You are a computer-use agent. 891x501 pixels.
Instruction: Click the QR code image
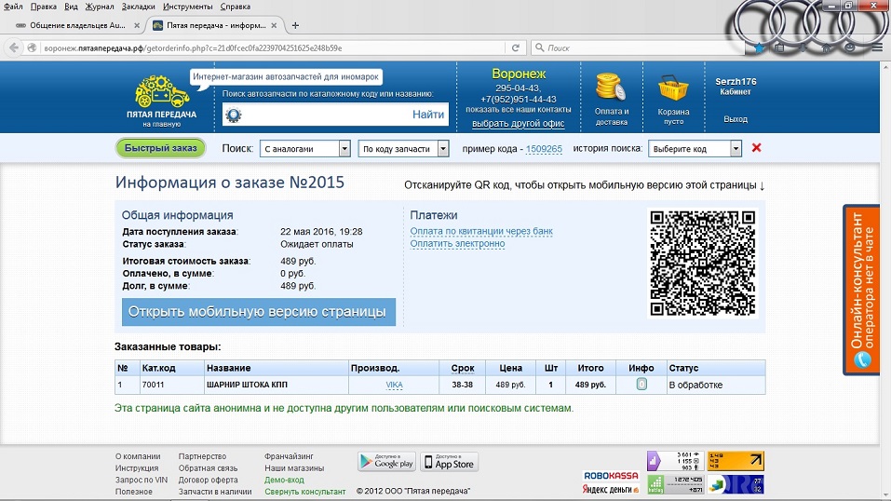[x=702, y=264]
